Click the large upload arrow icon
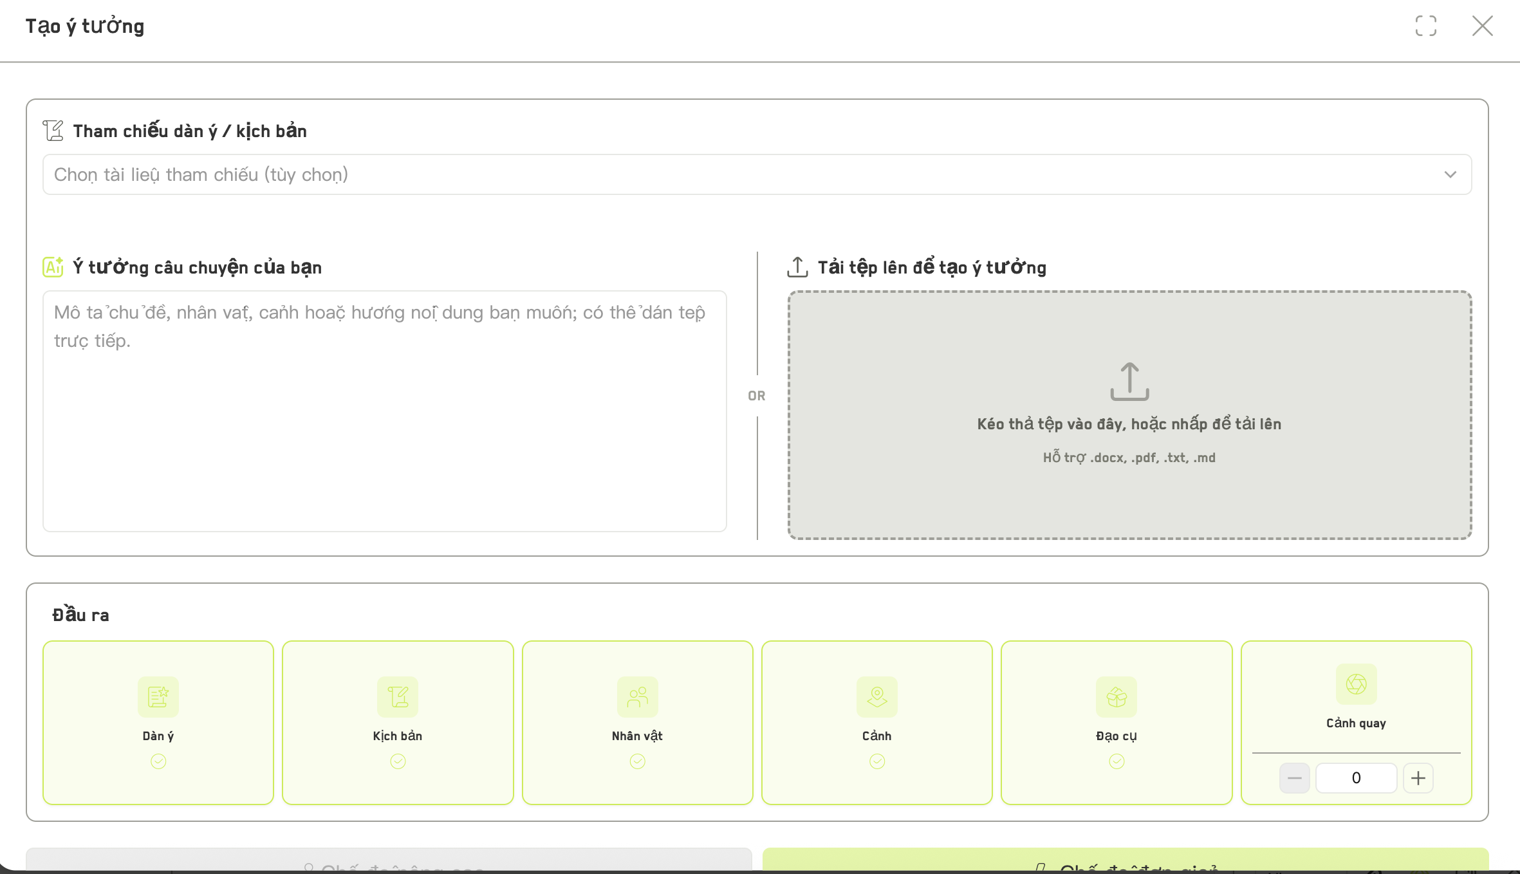 [1129, 381]
